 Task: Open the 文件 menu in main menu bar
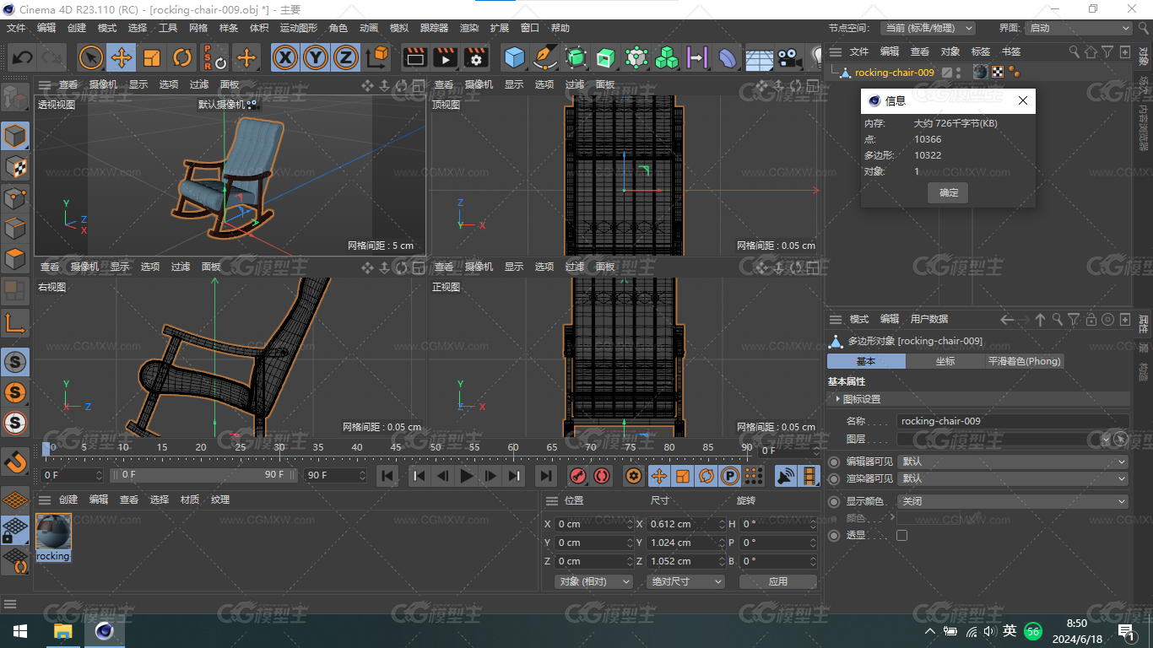click(16, 28)
